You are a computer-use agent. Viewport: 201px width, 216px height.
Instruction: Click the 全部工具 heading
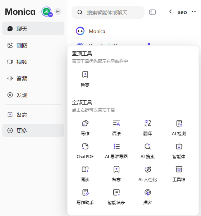[82, 102]
